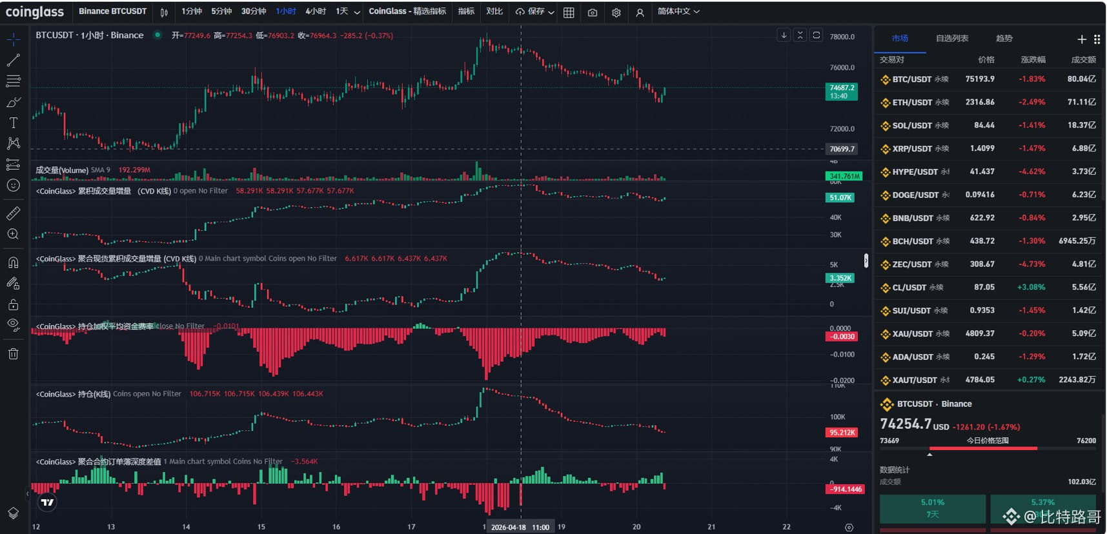Toggle stay-in-drawing-mode pencil lock
1107x534 pixels.
coord(13,283)
